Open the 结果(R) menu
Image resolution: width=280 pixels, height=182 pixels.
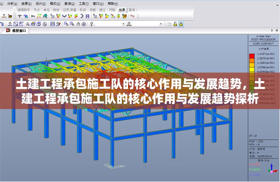27,4
